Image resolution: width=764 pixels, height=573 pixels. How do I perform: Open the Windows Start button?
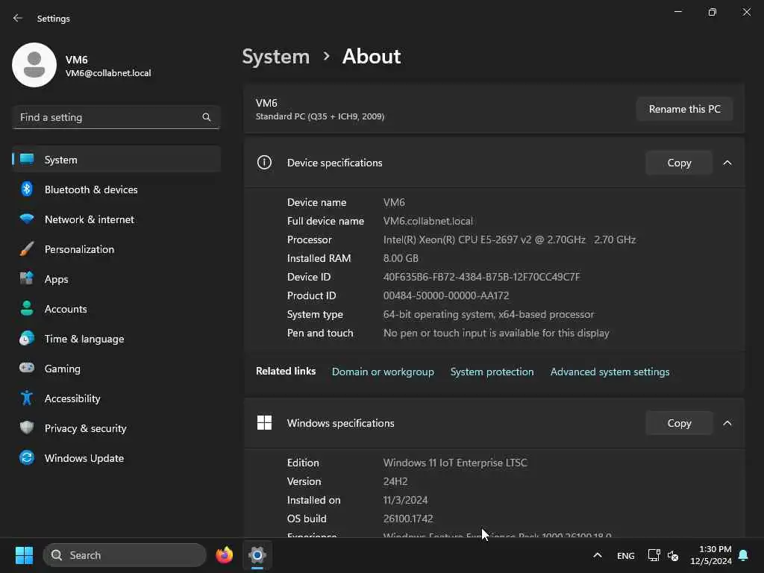(x=24, y=555)
